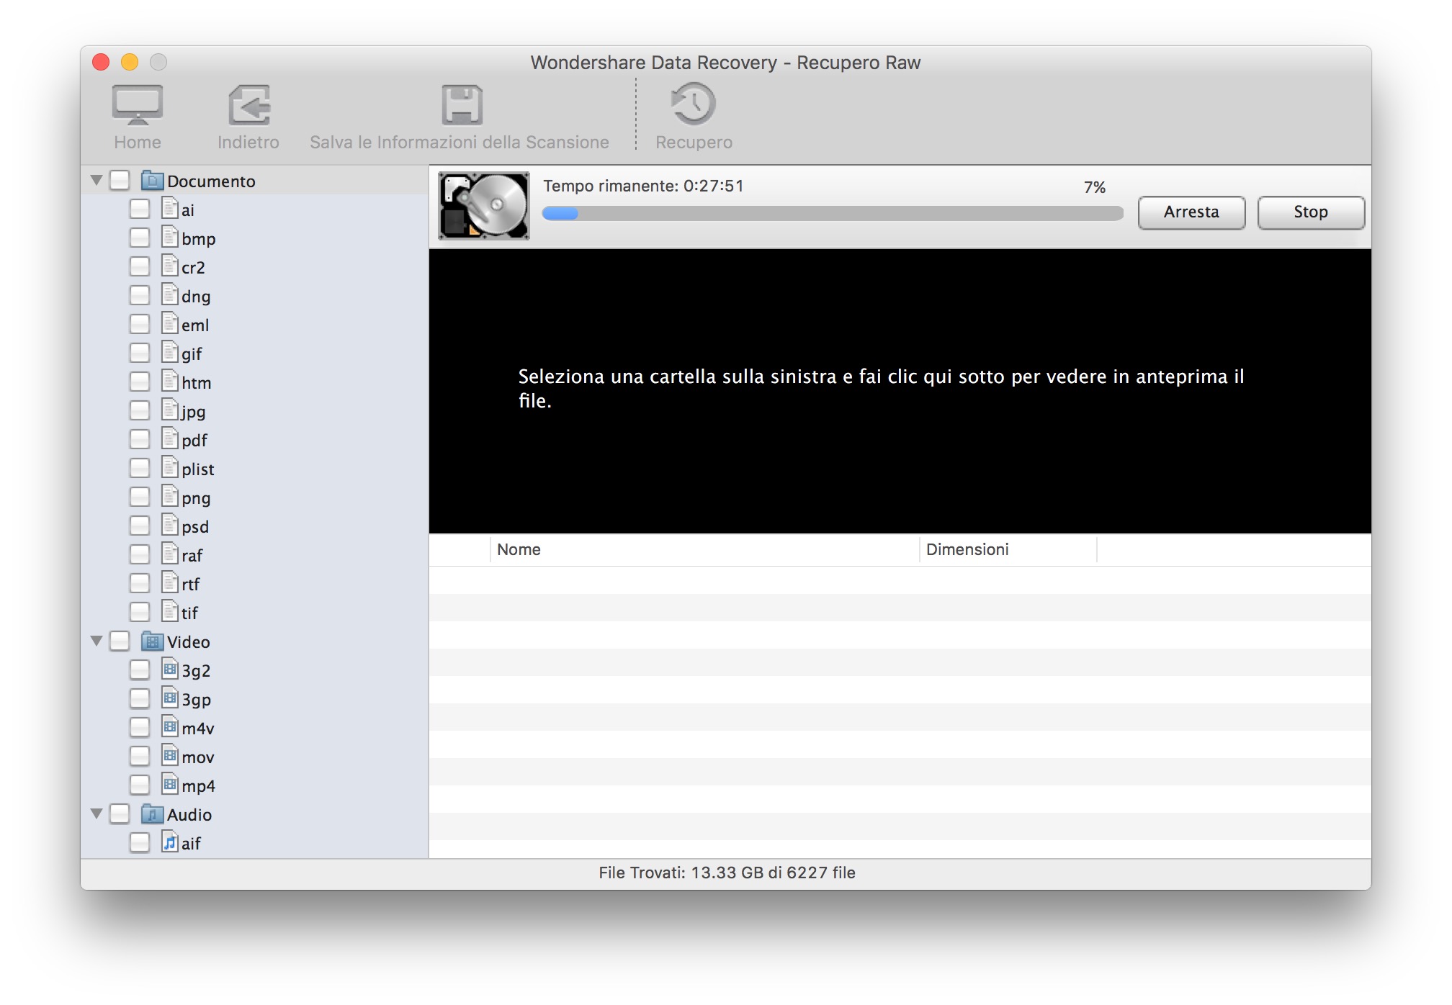This screenshot has height=1005, width=1452.
Task: Click the Home monitor icon
Action: (x=137, y=106)
